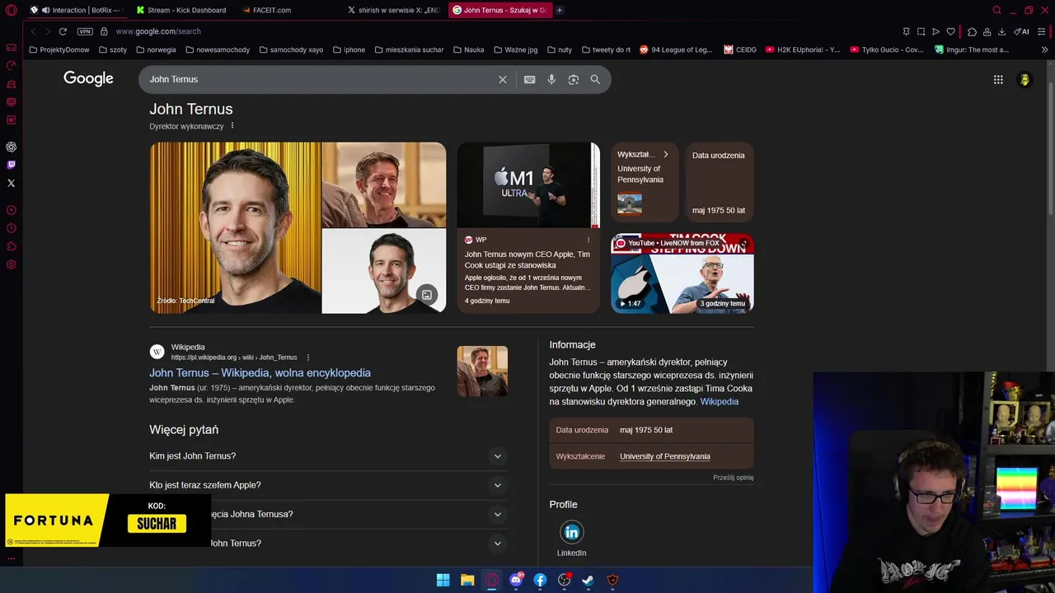1055x593 pixels.
Task: Open the Google account avatar
Action: tap(1025, 80)
